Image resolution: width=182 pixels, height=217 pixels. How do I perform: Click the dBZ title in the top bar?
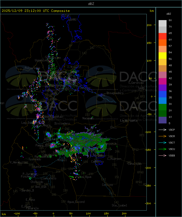91,4
